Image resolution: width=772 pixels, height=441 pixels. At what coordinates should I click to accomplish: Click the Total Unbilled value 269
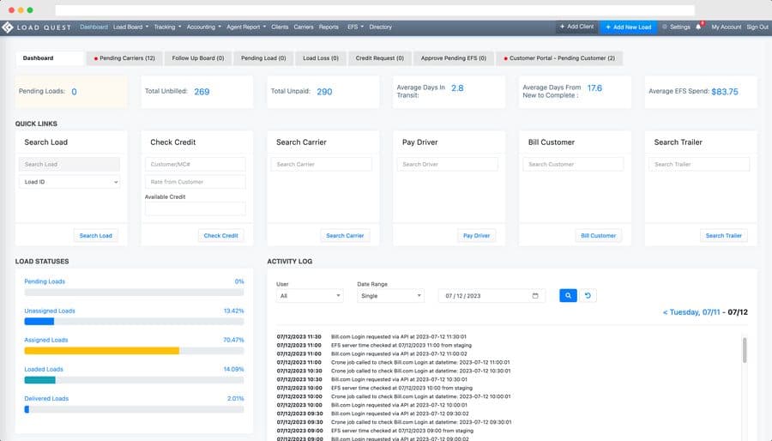(202, 92)
